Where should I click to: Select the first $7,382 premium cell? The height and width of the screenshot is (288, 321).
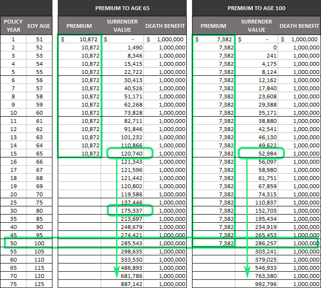pyautogui.click(x=214, y=39)
